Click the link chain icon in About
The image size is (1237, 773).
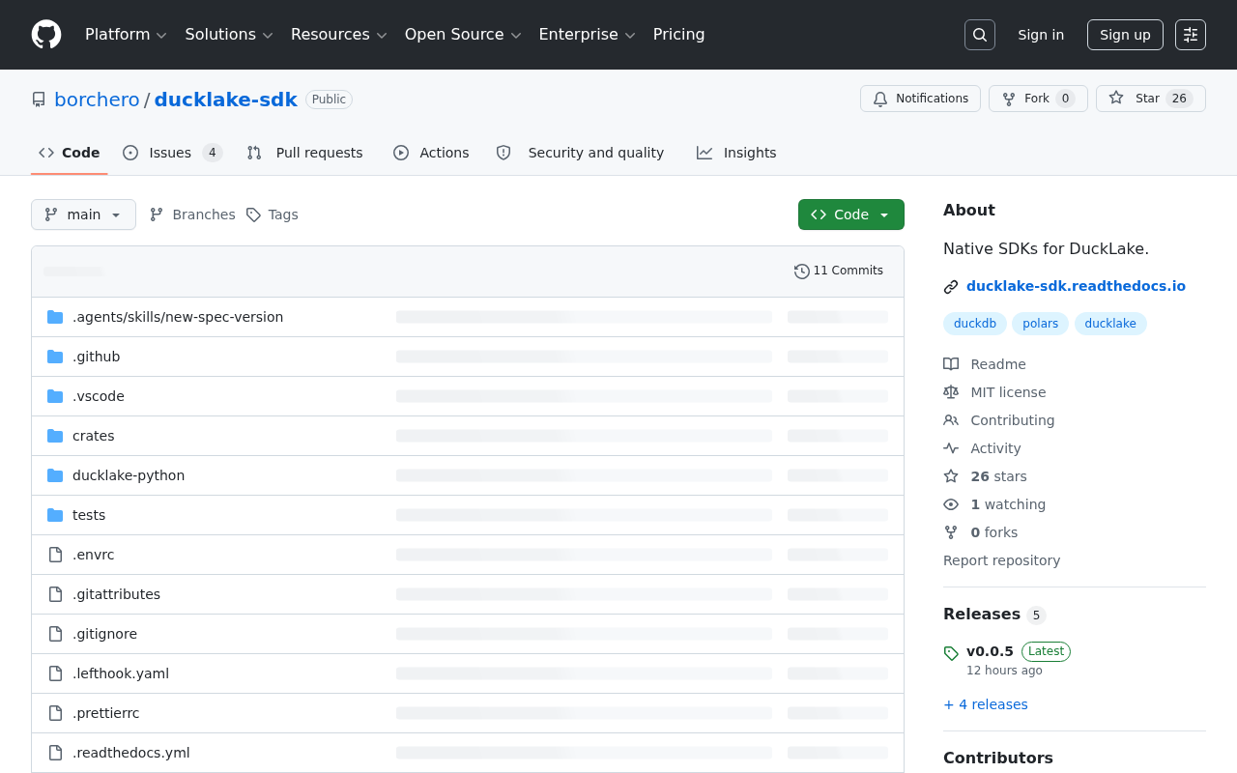point(951,287)
